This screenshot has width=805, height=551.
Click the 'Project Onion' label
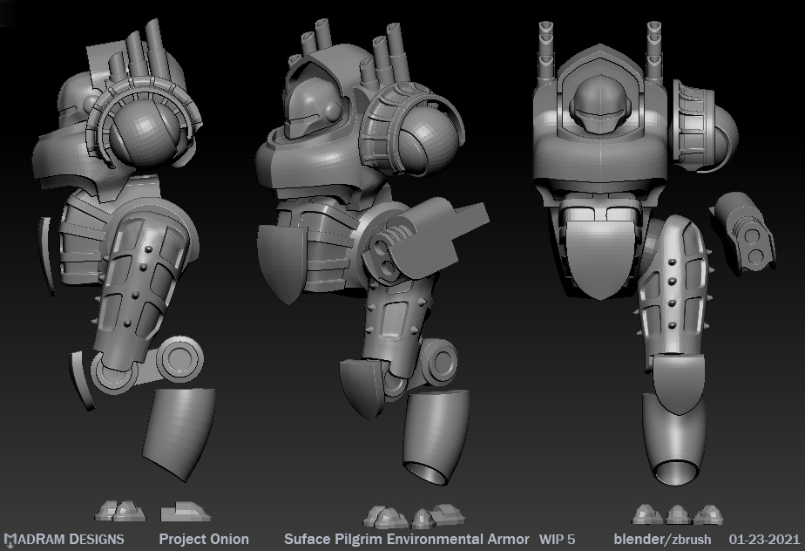click(204, 540)
